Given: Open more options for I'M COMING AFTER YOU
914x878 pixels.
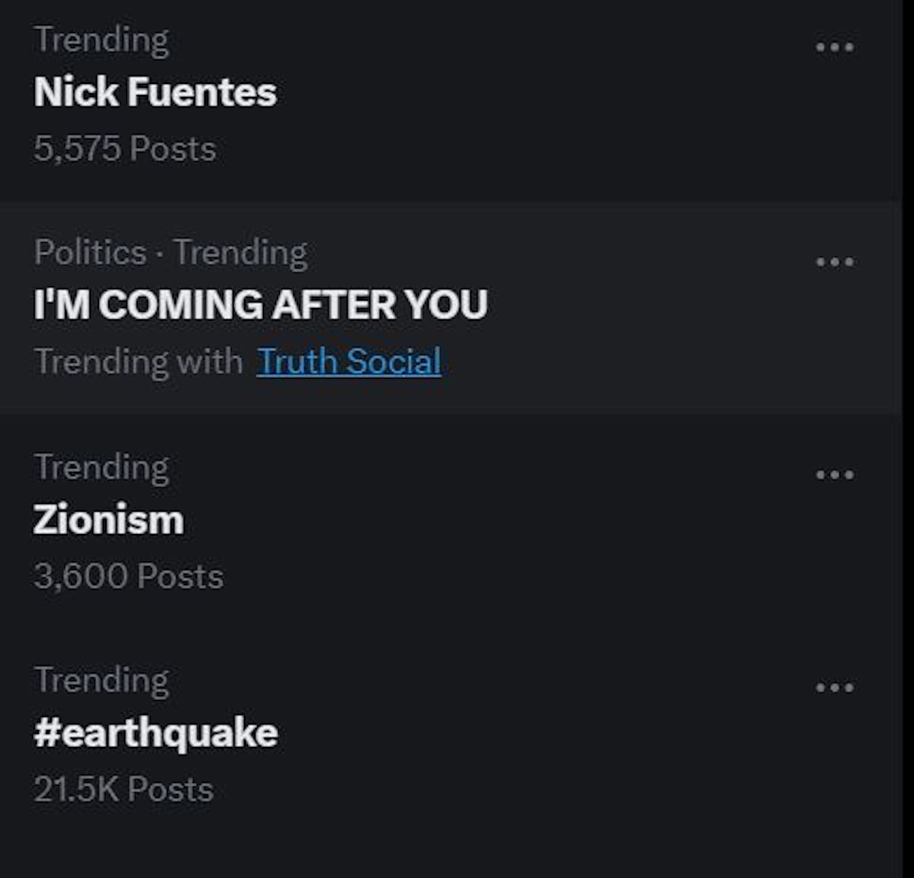Looking at the screenshot, I should [x=835, y=262].
